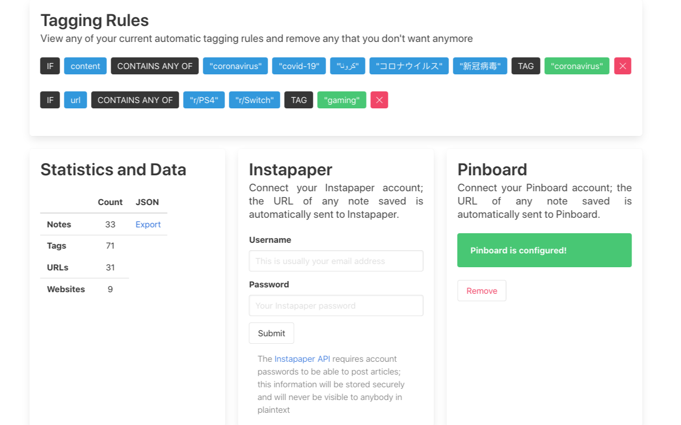Export notes as JSON
Viewport: 681px width, 425px height.
click(148, 224)
